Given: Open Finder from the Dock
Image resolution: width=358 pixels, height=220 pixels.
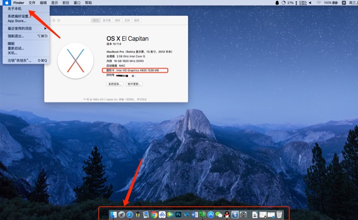Looking at the screenshot, I should coord(113,215).
